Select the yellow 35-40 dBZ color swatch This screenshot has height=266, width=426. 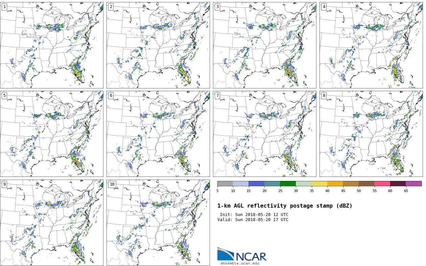click(319, 184)
